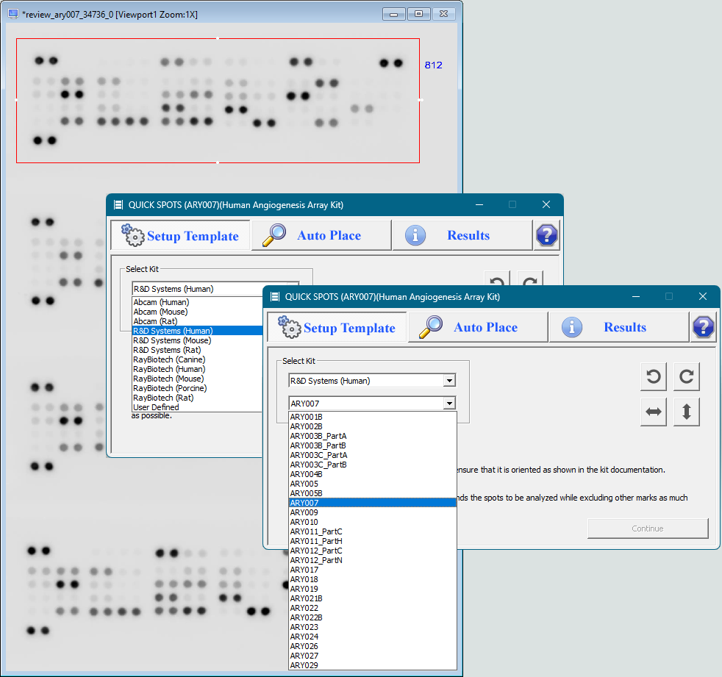The width and height of the screenshot is (722, 677).
Task: Minimize the front Quick Spots window
Action: click(636, 296)
